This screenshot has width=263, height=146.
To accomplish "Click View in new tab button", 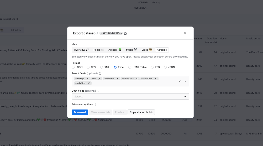I will point(100,112).
